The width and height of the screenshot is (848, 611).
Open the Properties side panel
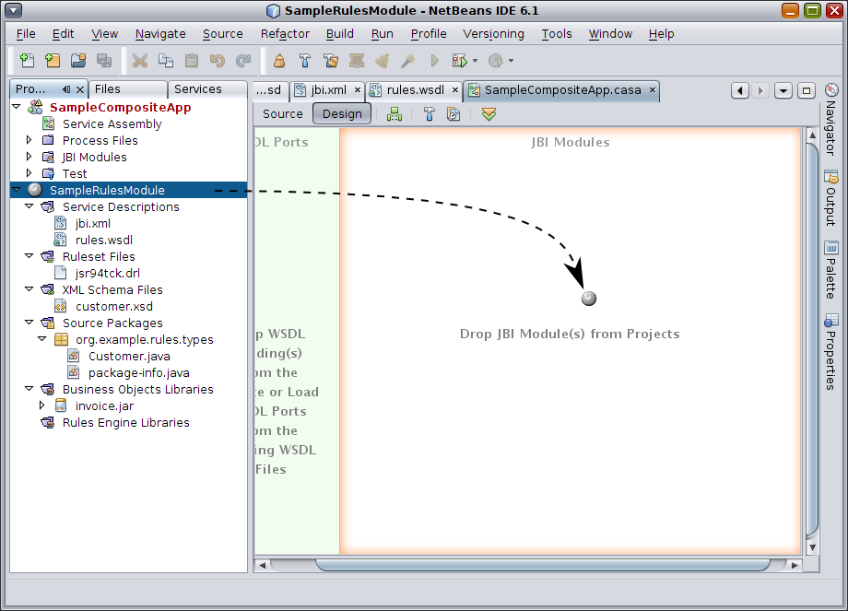click(831, 351)
